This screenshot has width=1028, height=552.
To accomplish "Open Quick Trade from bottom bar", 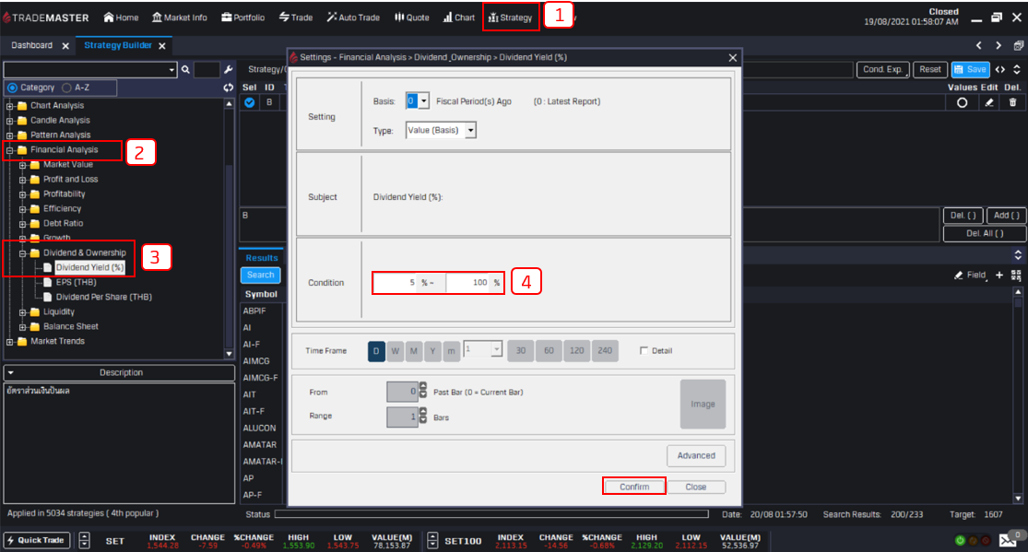I will coord(37,541).
